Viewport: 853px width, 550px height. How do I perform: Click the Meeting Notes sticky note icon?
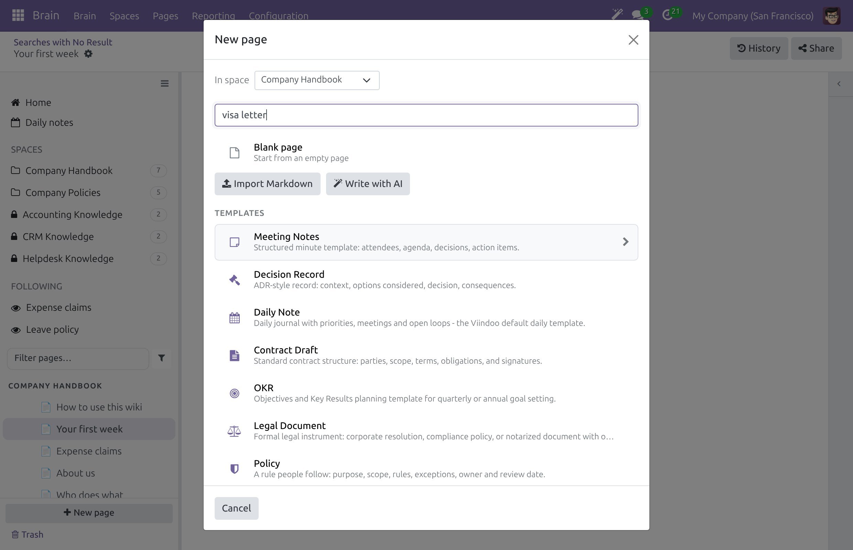[x=235, y=242]
